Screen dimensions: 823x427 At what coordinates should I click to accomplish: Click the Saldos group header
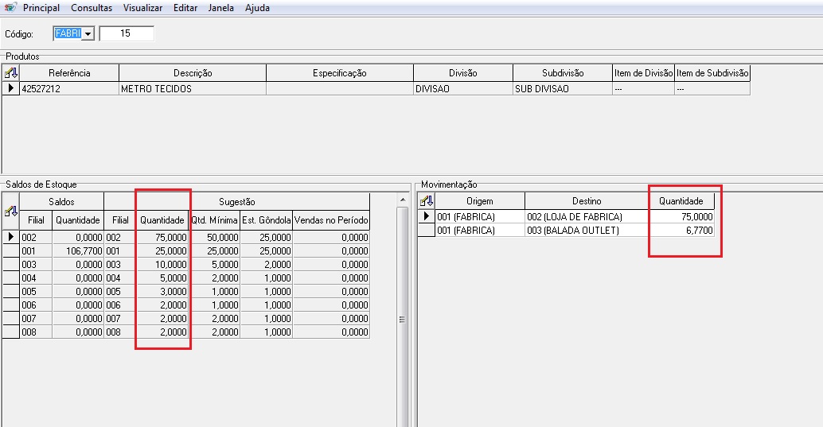[61, 201]
